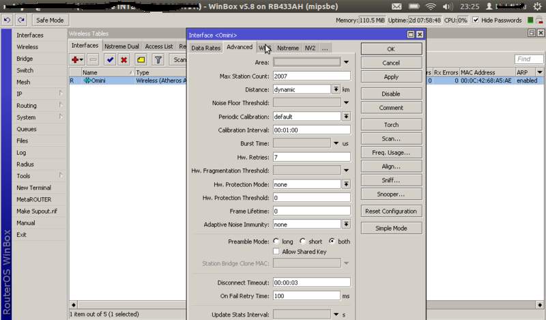Image resolution: width=546 pixels, height=320 pixels.
Task: Click the Wireless Tables restore window icon
Action: [532, 33]
